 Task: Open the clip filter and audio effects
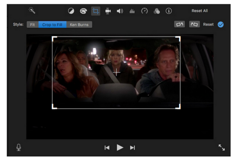[x=157, y=11]
